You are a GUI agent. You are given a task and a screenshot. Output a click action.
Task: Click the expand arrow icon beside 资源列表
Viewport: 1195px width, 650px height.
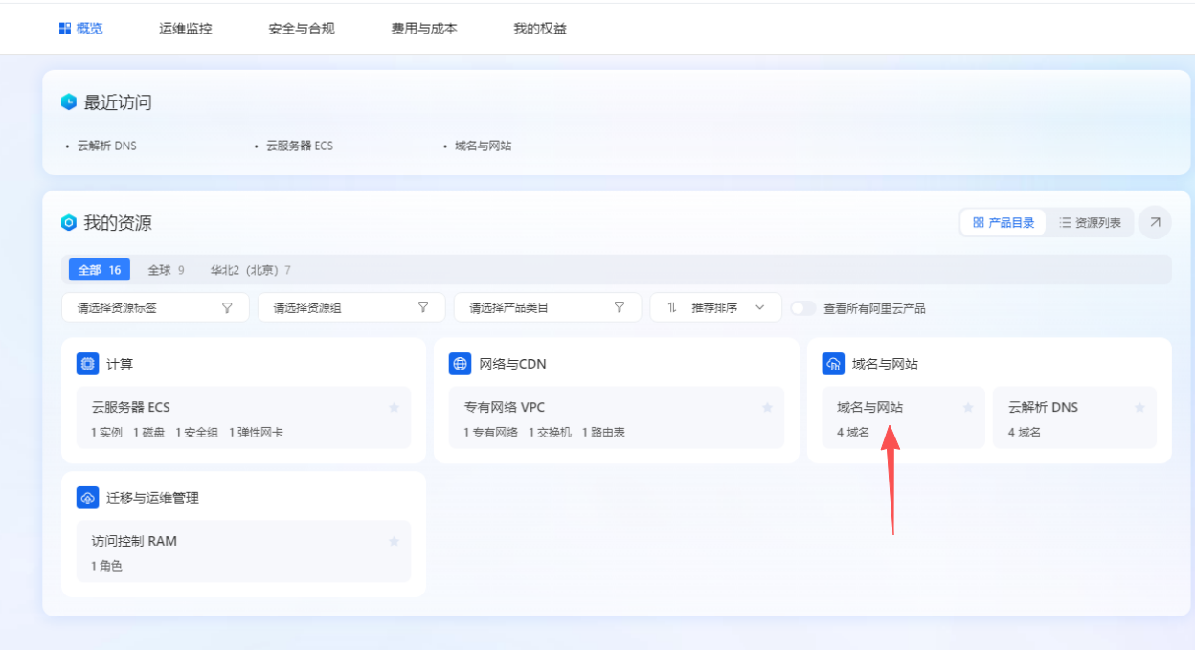(1155, 222)
